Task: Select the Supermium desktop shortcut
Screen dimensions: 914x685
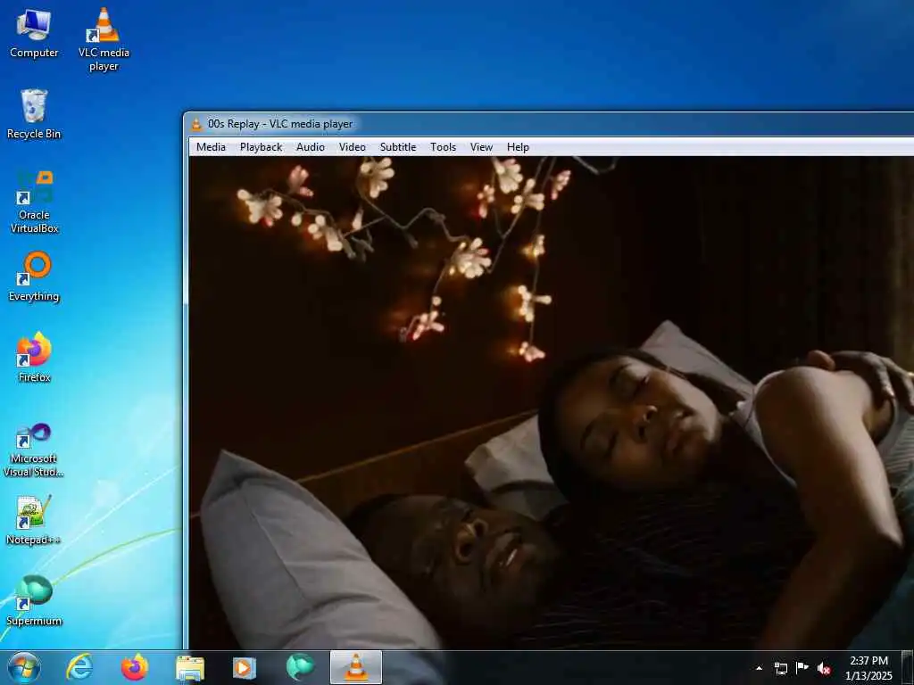Action: click(34, 600)
